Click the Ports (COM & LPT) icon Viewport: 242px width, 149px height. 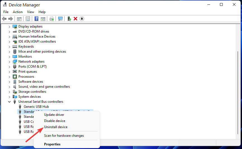tap(15, 67)
